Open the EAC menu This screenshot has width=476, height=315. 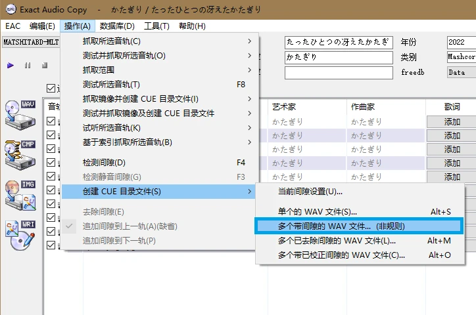(12, 26)
